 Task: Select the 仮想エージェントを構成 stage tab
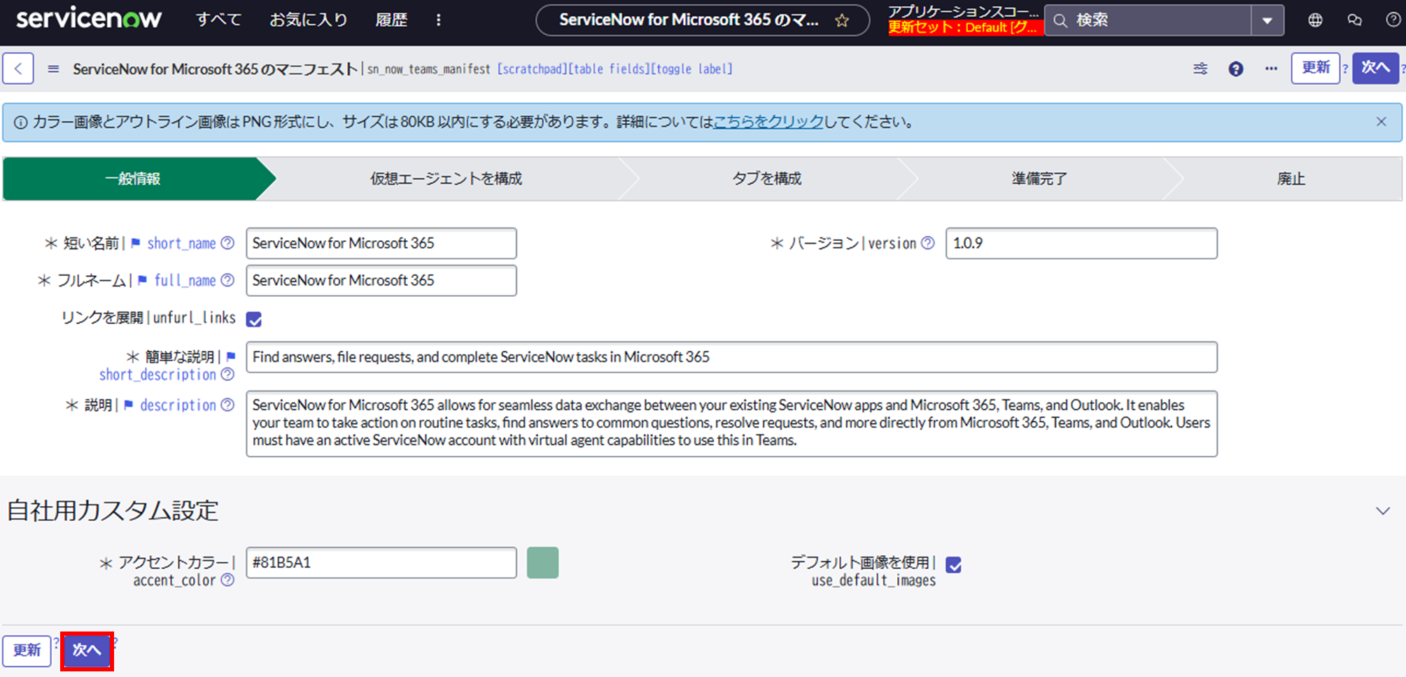click(x=446, y=179)
